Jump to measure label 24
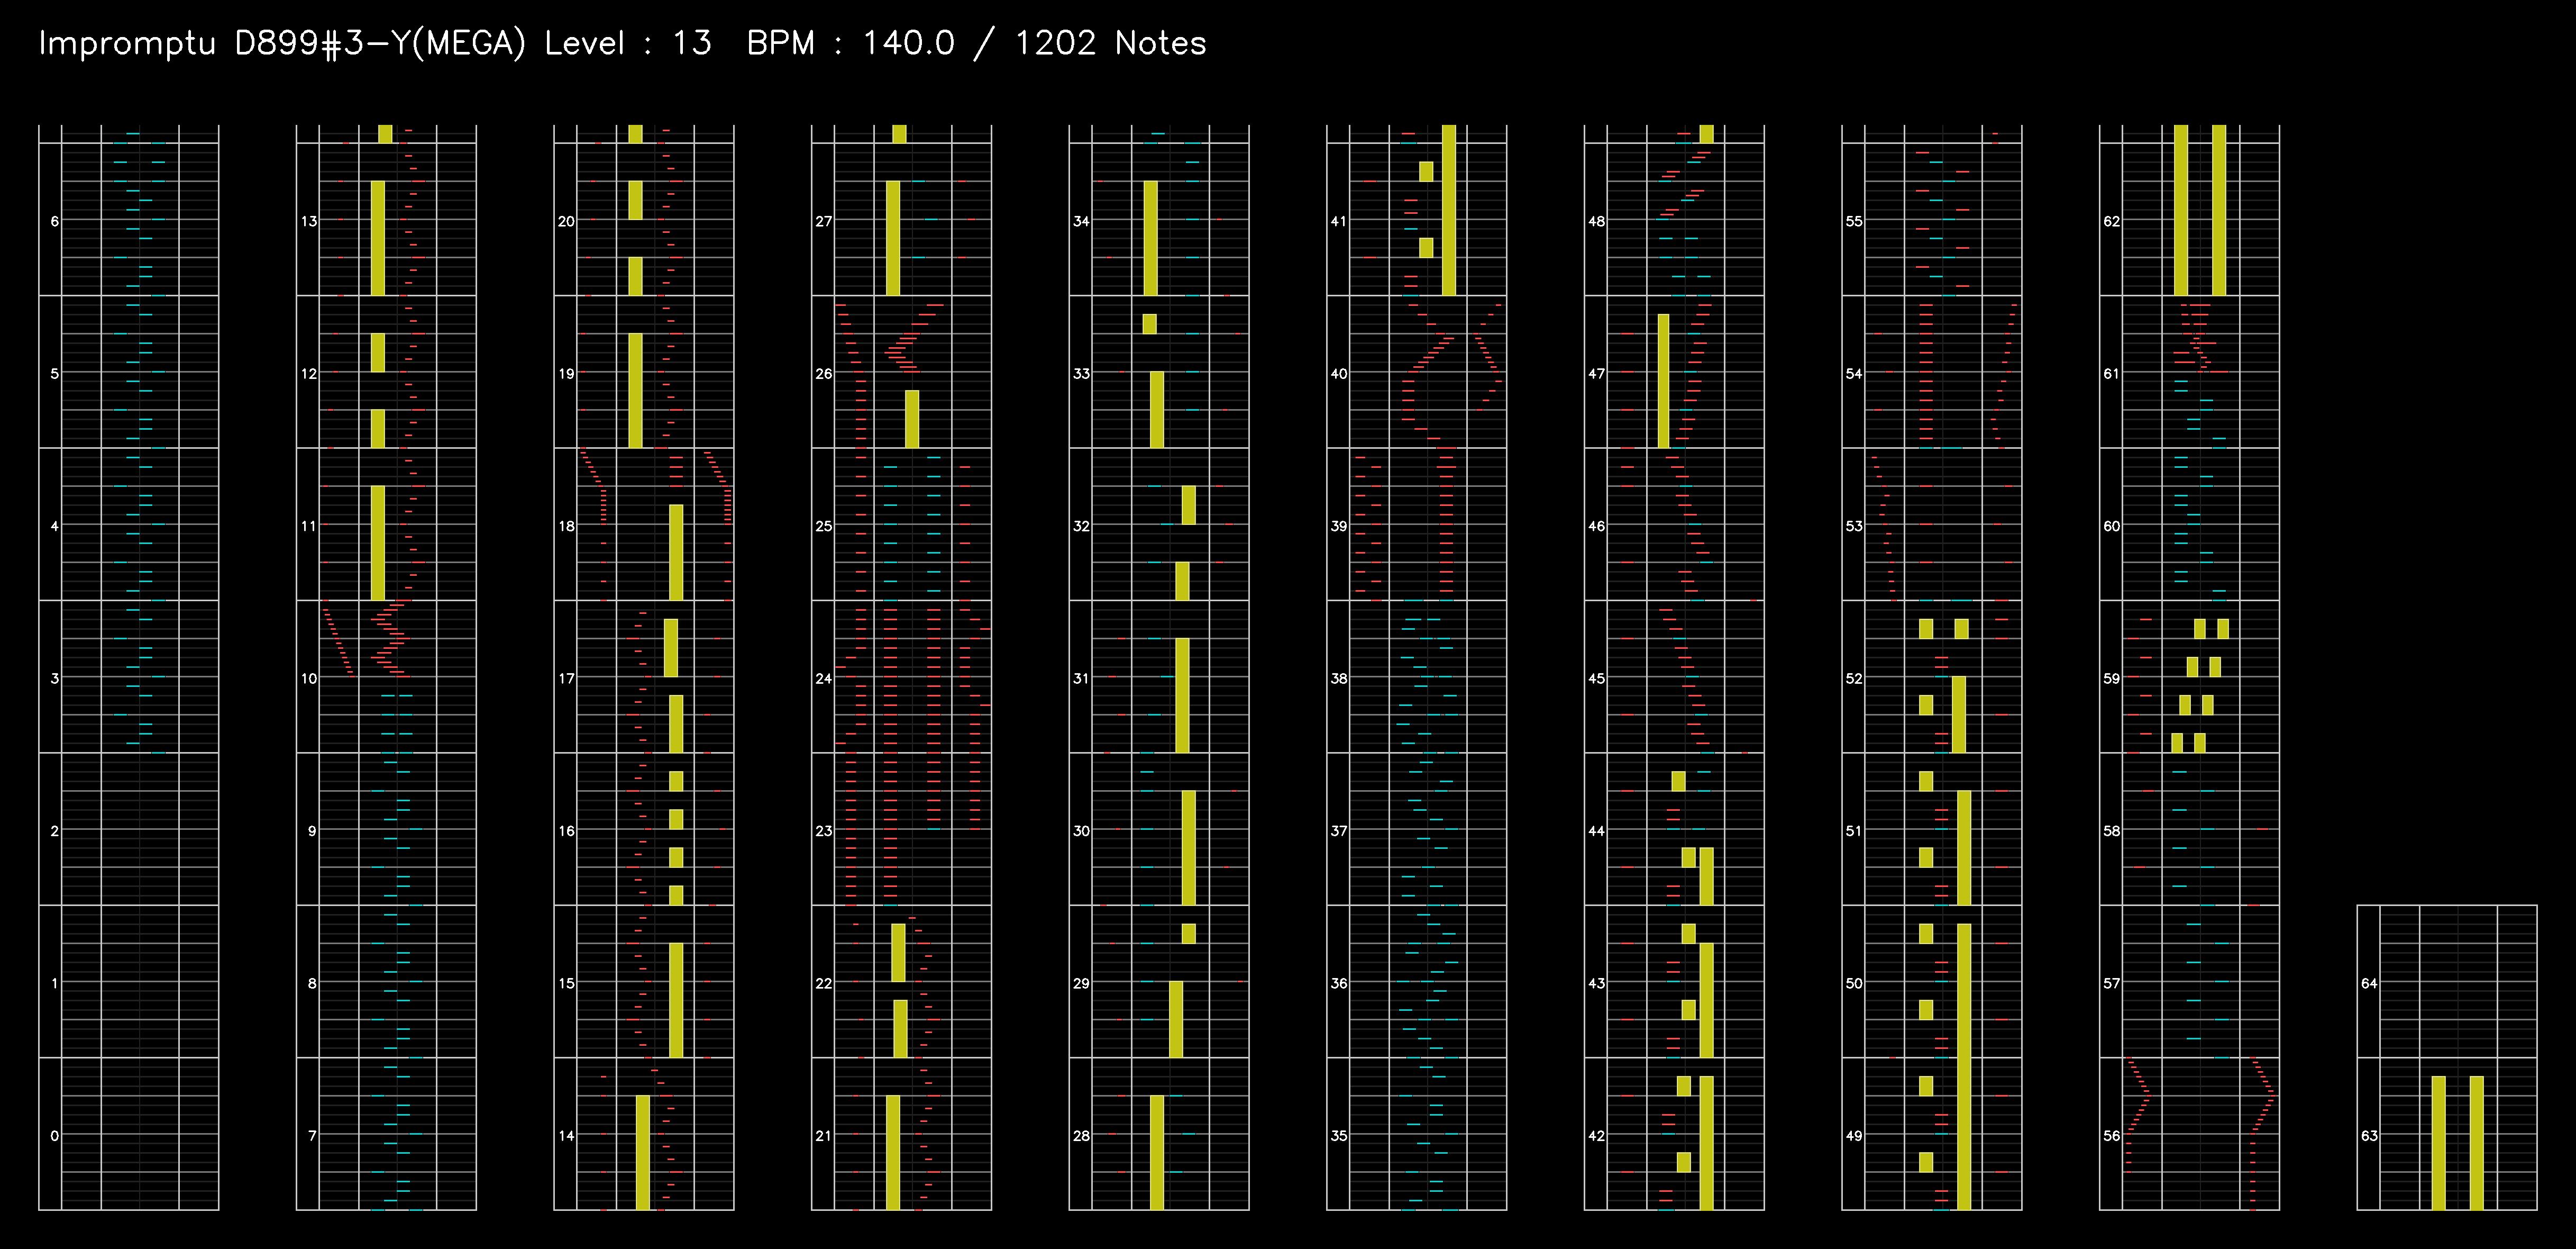Image resolution: width=2576 pixels, height=1249 pixels. (x=823, y=677)
